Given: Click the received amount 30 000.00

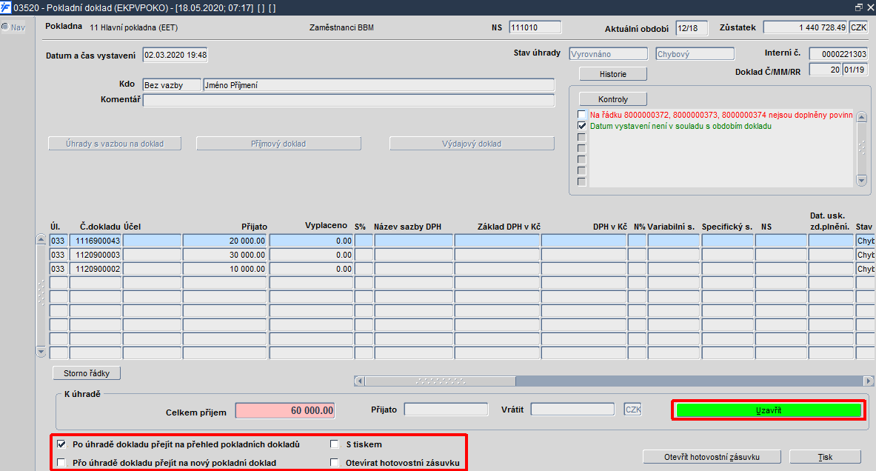Looking at the screenshot, I should (224, 255).
